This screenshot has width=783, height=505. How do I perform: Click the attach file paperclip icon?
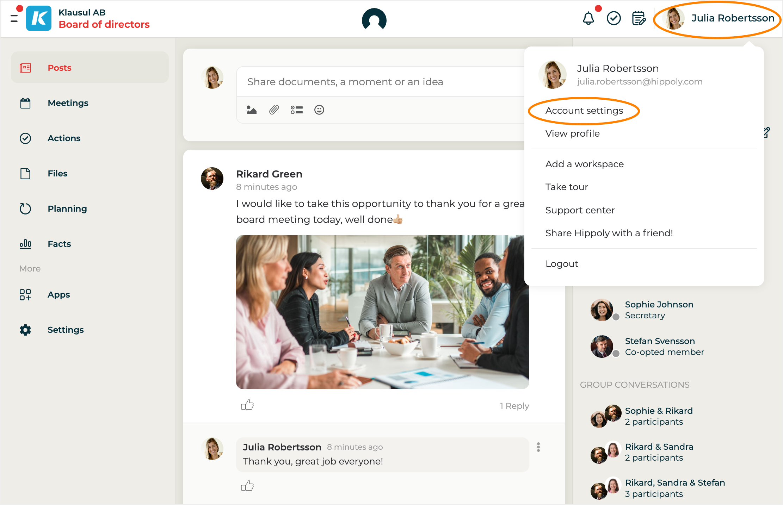point(274,110)
